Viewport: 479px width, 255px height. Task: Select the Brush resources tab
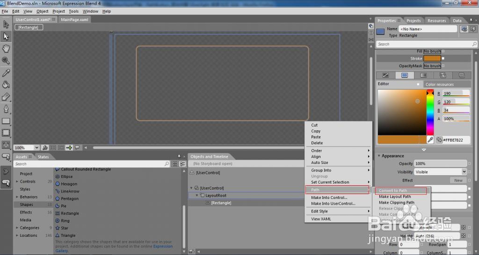462,75
